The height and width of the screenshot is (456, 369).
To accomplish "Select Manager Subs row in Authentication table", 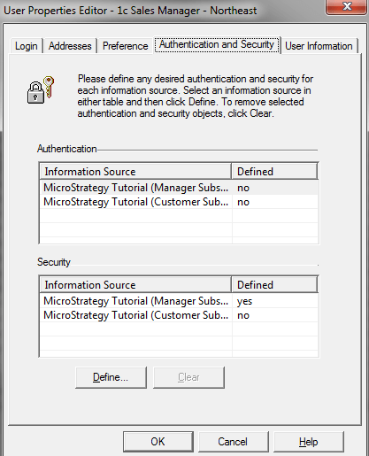I will [179, 188].
